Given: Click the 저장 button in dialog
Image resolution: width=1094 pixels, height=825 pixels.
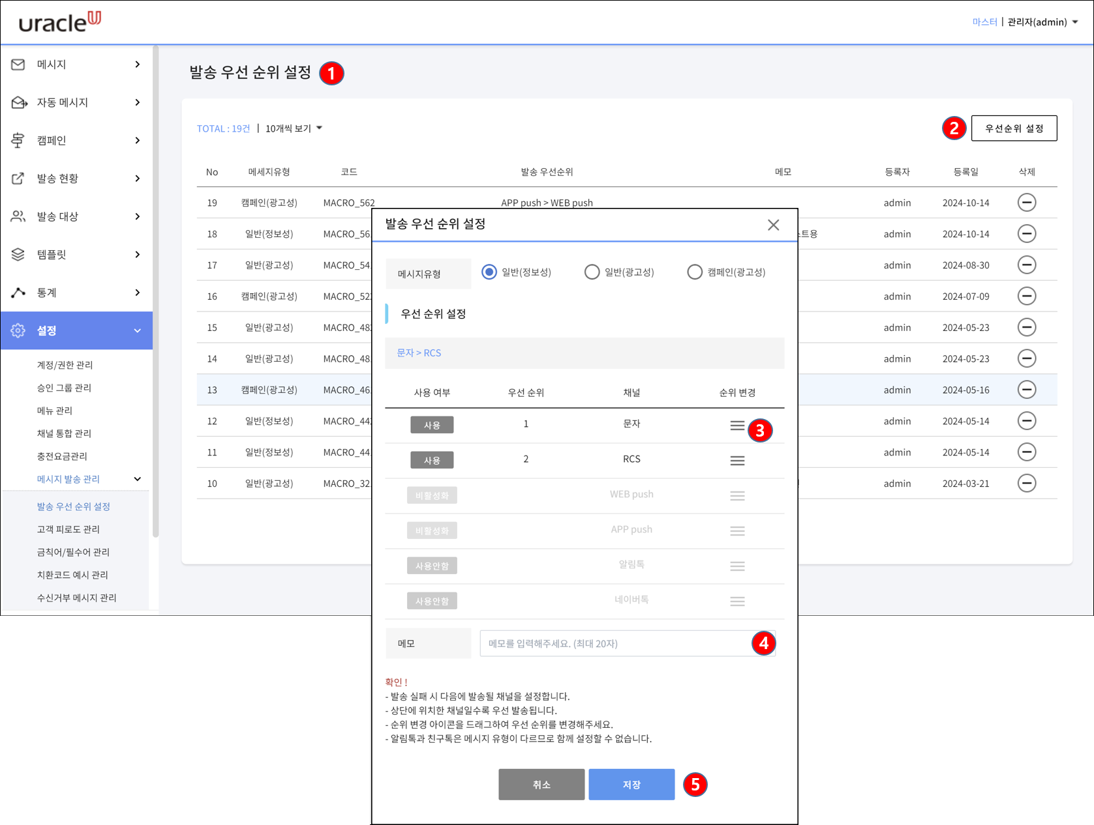Looking at the screenshot, I should pos(631,785).
